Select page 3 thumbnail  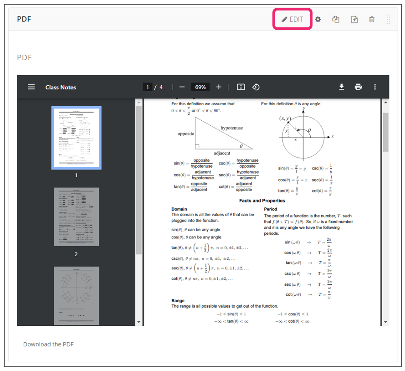tap(76, 295)
